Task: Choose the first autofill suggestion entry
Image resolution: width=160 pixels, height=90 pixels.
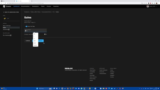Action: 35,34
